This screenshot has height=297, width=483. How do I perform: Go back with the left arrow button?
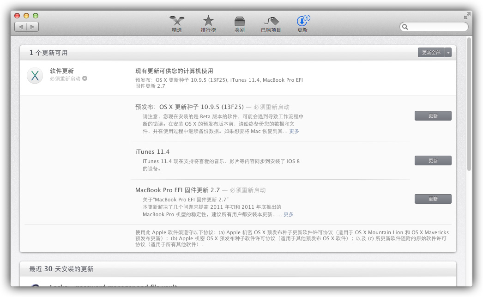[x=21, y=27]
